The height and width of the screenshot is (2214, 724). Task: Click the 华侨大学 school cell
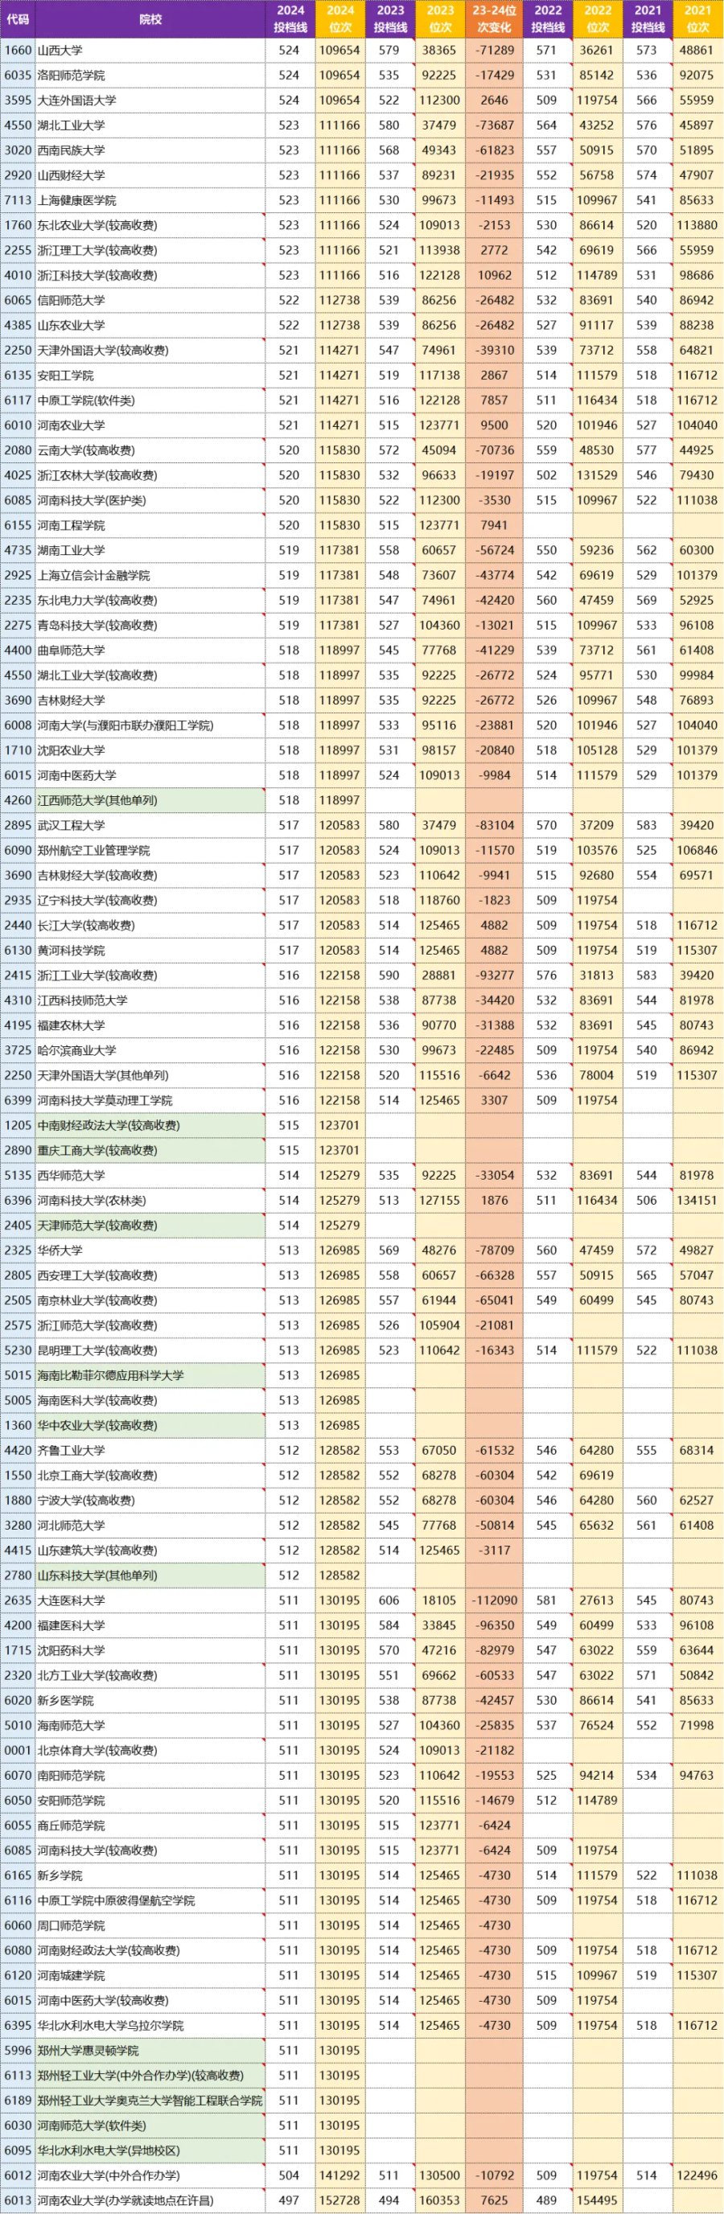(x=150, y=1250)
